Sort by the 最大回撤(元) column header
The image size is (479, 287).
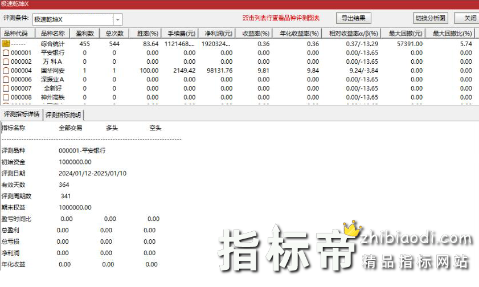coord(403,33)
